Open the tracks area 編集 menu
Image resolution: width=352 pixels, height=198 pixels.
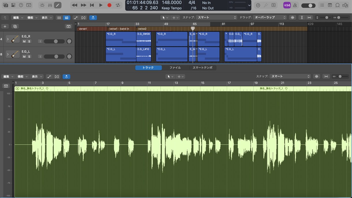[x=18, y=18]
